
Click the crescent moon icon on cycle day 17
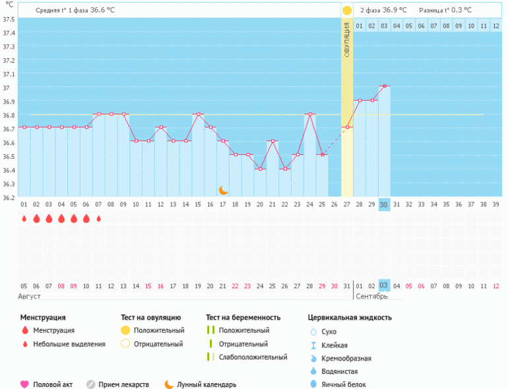(224, 190)
